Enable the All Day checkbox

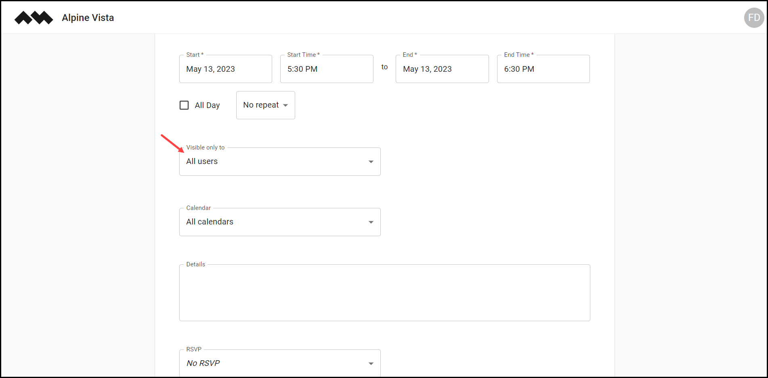(x=184, y=105)
